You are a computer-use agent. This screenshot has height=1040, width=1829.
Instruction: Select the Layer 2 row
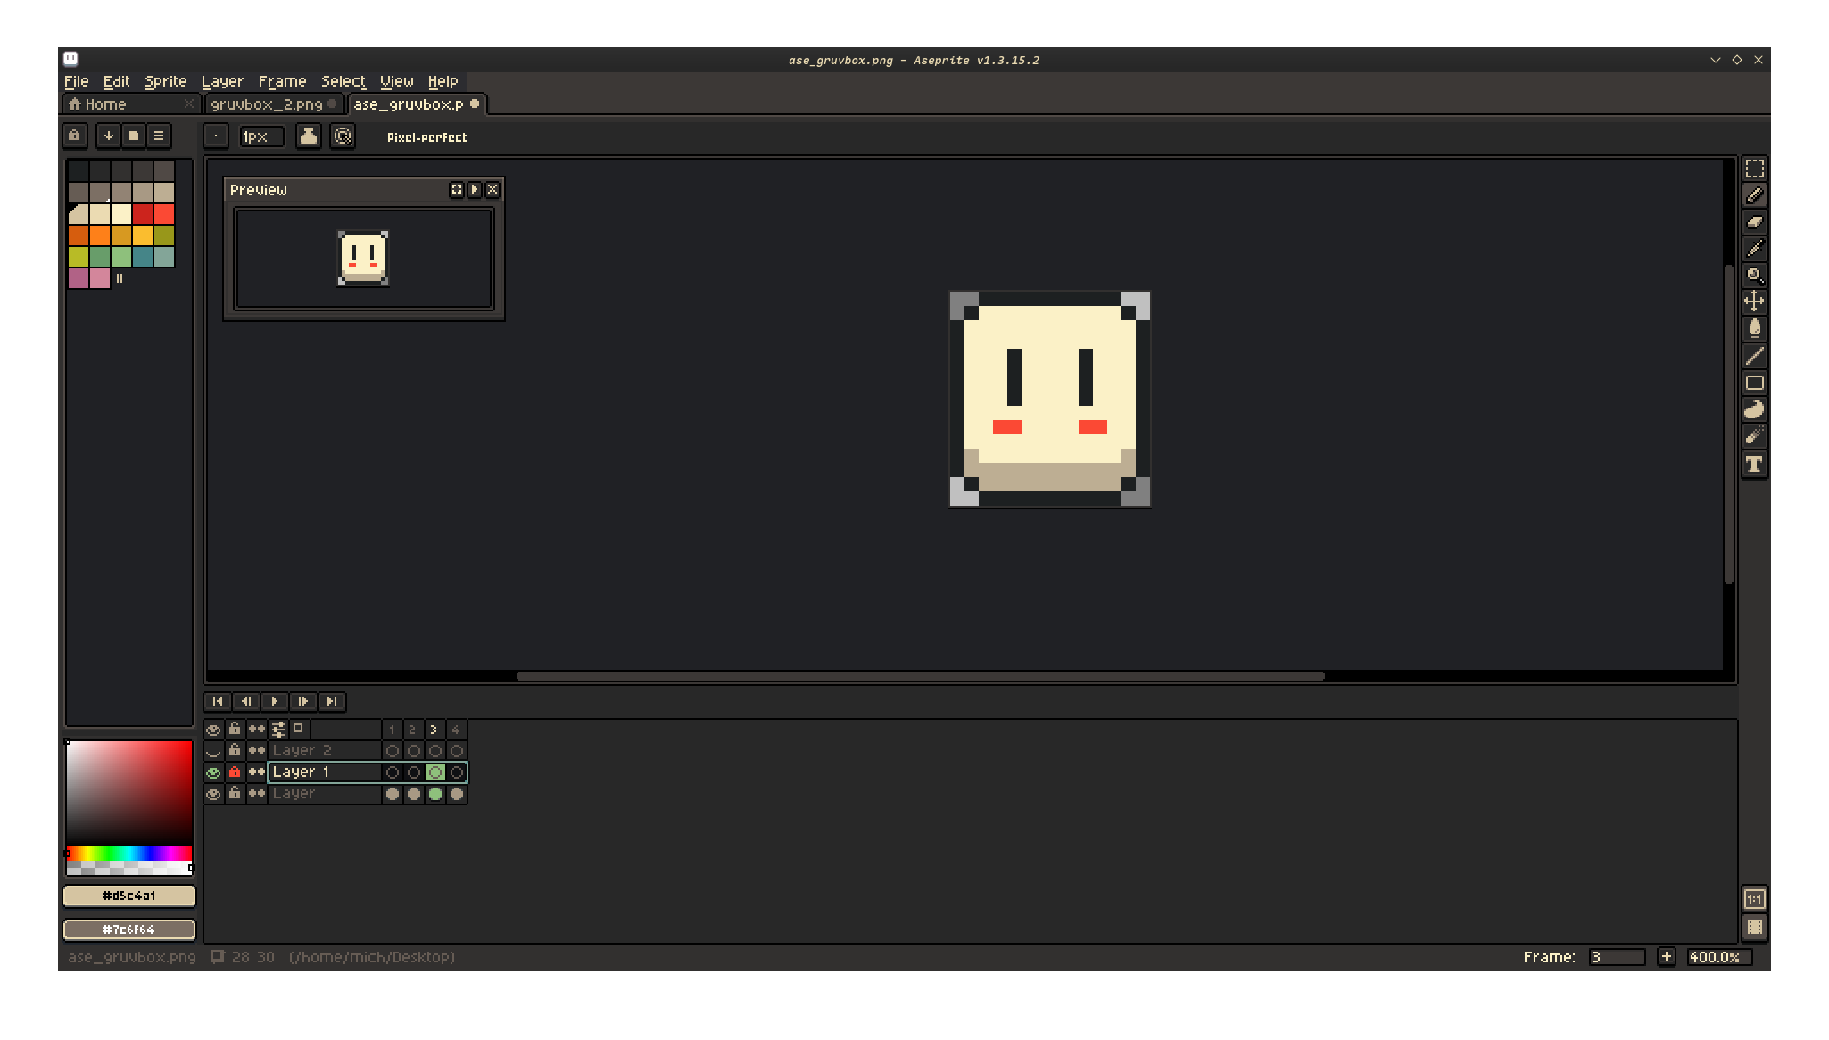pos(324,750)
